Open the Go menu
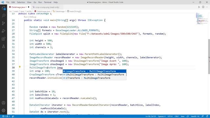This screenshot has height=118, width=210. click(35, 2)
